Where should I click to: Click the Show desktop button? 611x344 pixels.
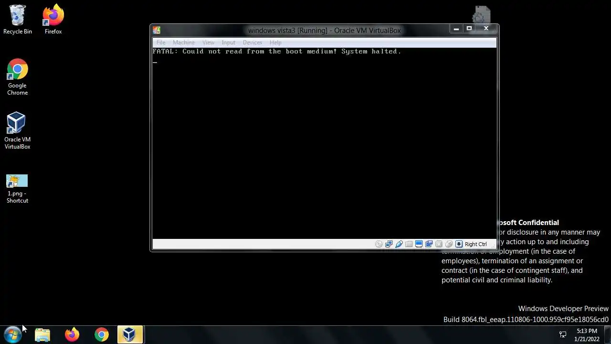(x=608, y=334)
